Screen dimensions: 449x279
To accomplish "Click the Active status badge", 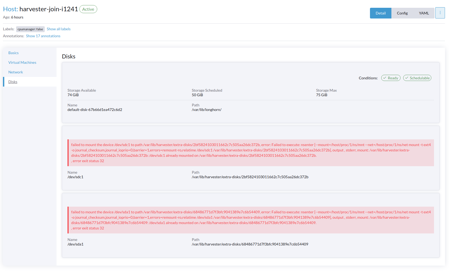I will point(88,9).
